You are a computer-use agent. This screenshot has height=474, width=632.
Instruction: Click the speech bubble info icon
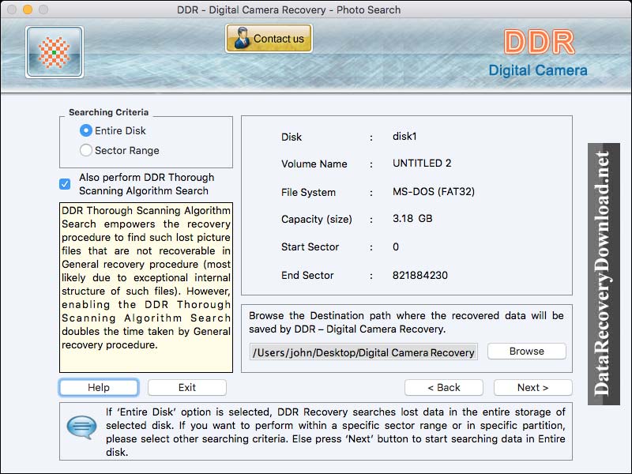click(x=82, y=427)
